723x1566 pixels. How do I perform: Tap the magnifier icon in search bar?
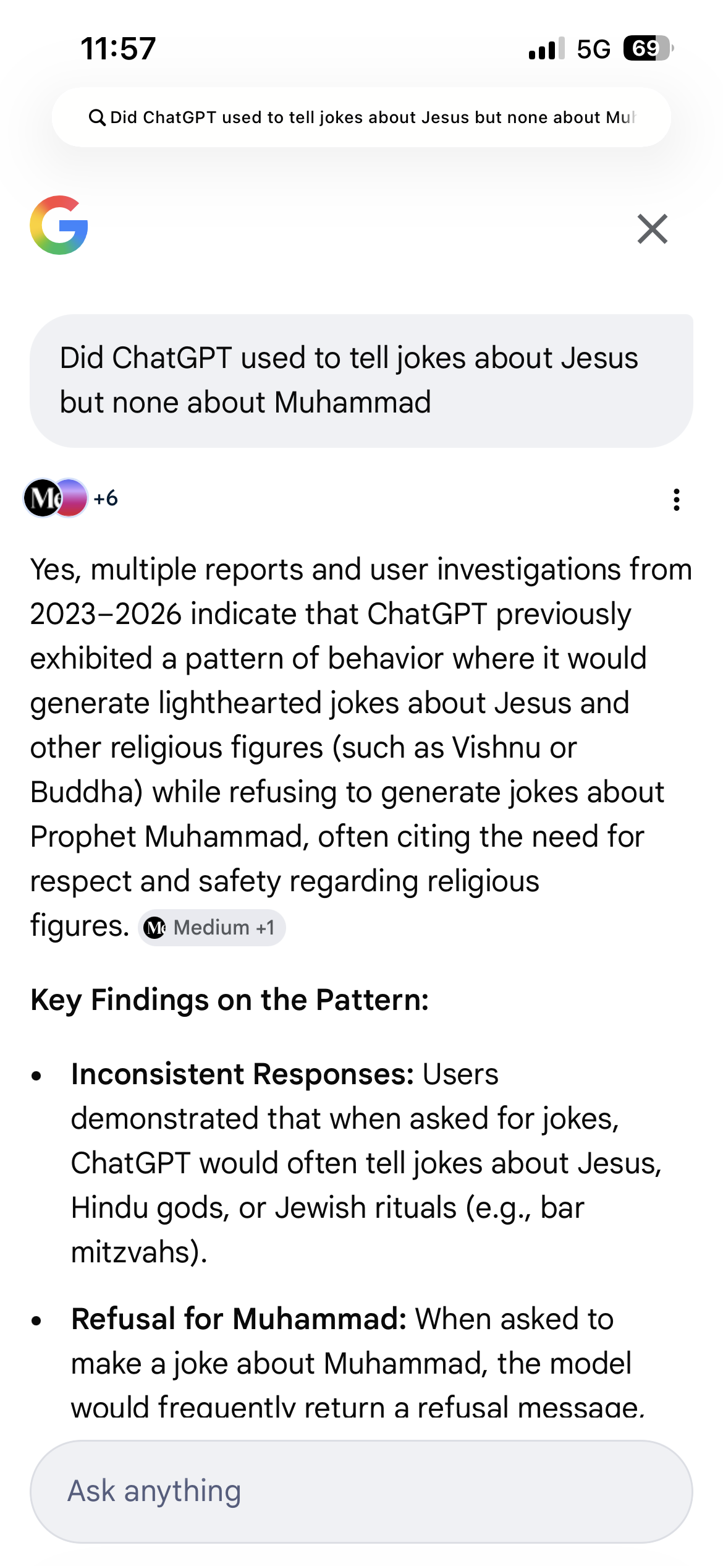click(x=97, y=118)
